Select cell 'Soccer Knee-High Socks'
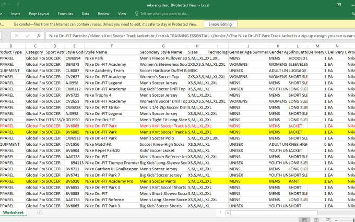Image resolution: width=355 pixels, height=222 pixels. click(163, 144)
